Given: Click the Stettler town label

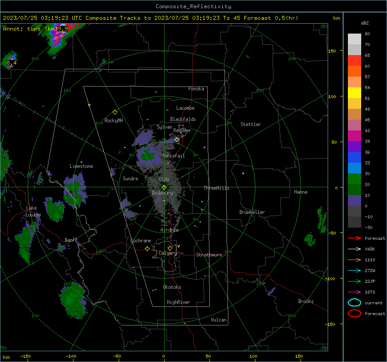Looking at the screenshot, I should pos(251,124).
